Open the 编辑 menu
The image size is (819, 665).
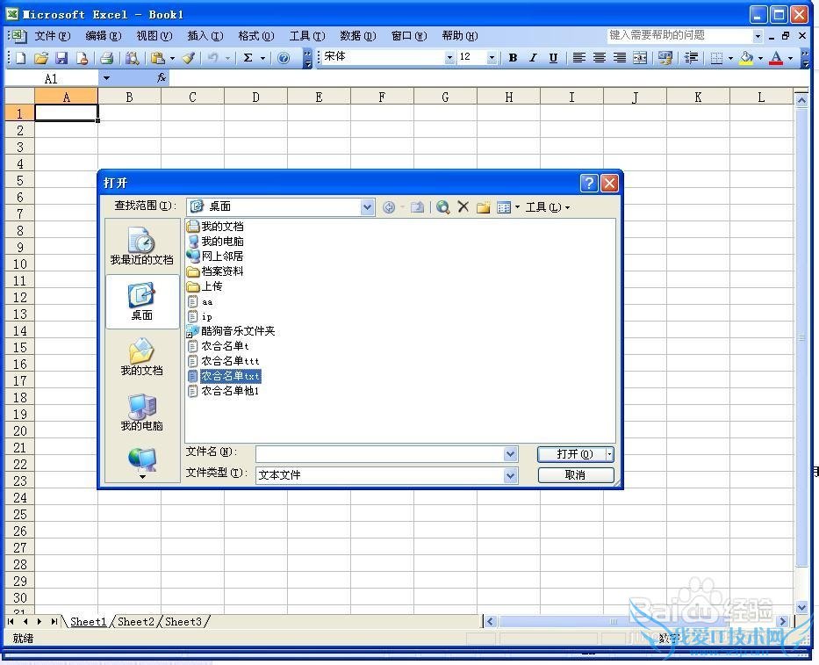[x=104, y=36]
